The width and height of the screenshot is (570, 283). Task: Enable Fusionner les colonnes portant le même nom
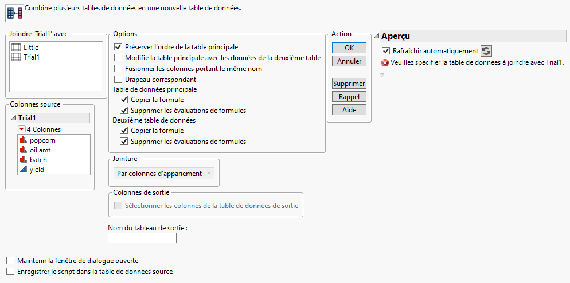pos(119,69)
